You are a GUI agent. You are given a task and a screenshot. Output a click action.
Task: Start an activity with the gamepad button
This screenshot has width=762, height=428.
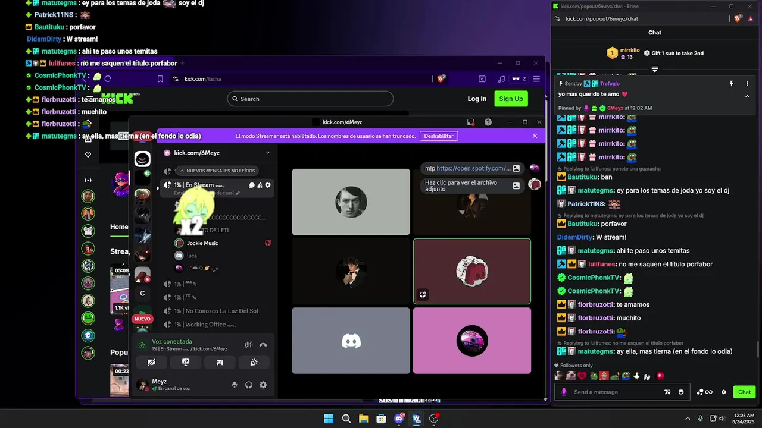220,362
